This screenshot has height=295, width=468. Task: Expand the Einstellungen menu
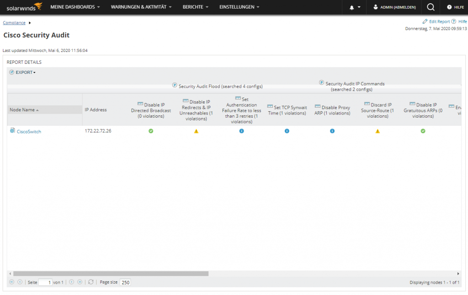coord(239,7)
